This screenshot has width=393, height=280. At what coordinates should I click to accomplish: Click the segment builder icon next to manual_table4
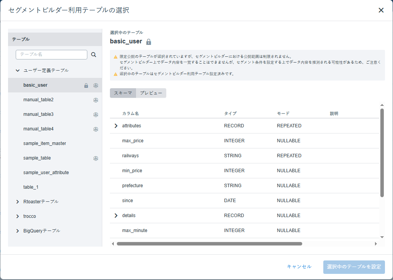click(x=96, y=129)
